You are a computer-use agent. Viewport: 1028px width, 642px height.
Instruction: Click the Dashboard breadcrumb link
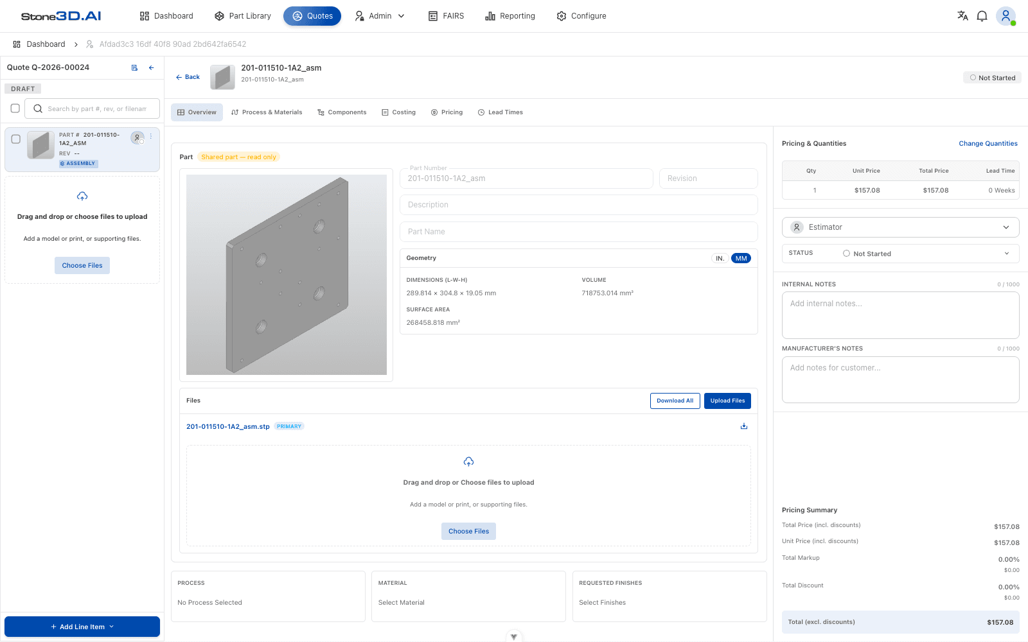39,44
